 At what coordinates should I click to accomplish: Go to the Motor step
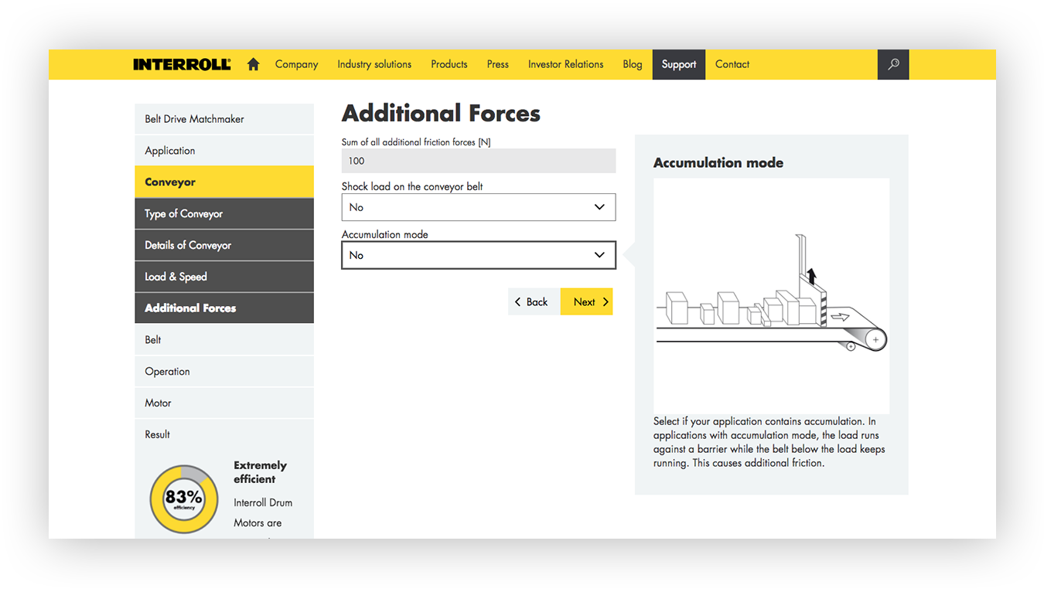(x=224, y=403)
